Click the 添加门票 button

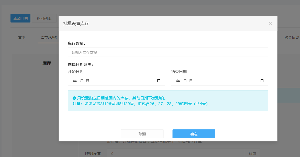coord(20,18)
